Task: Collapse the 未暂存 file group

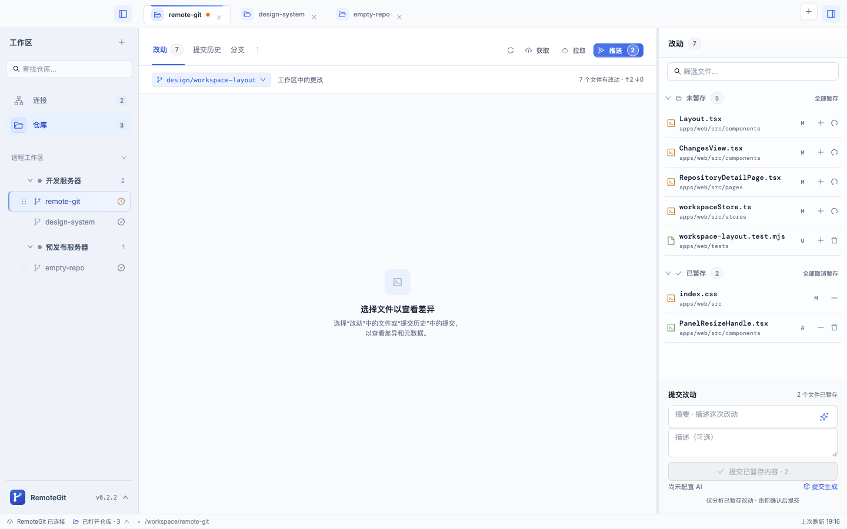Action: click(x=668, y=98)
